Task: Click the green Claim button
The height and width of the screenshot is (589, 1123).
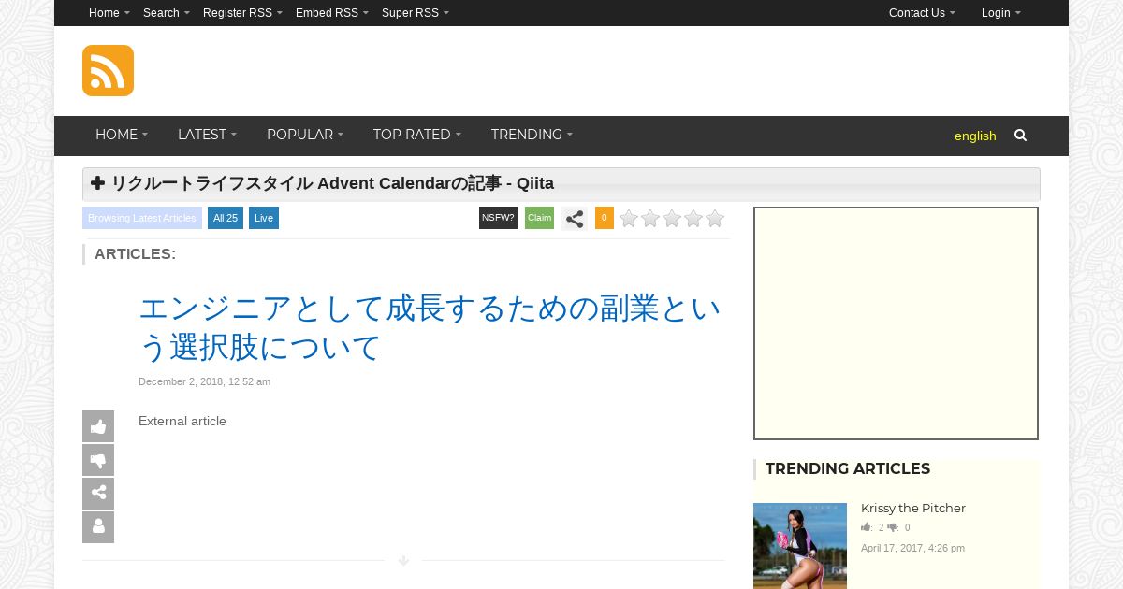Action: 539,218
